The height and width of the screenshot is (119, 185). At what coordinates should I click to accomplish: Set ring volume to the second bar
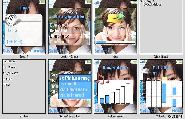point(107,99)
